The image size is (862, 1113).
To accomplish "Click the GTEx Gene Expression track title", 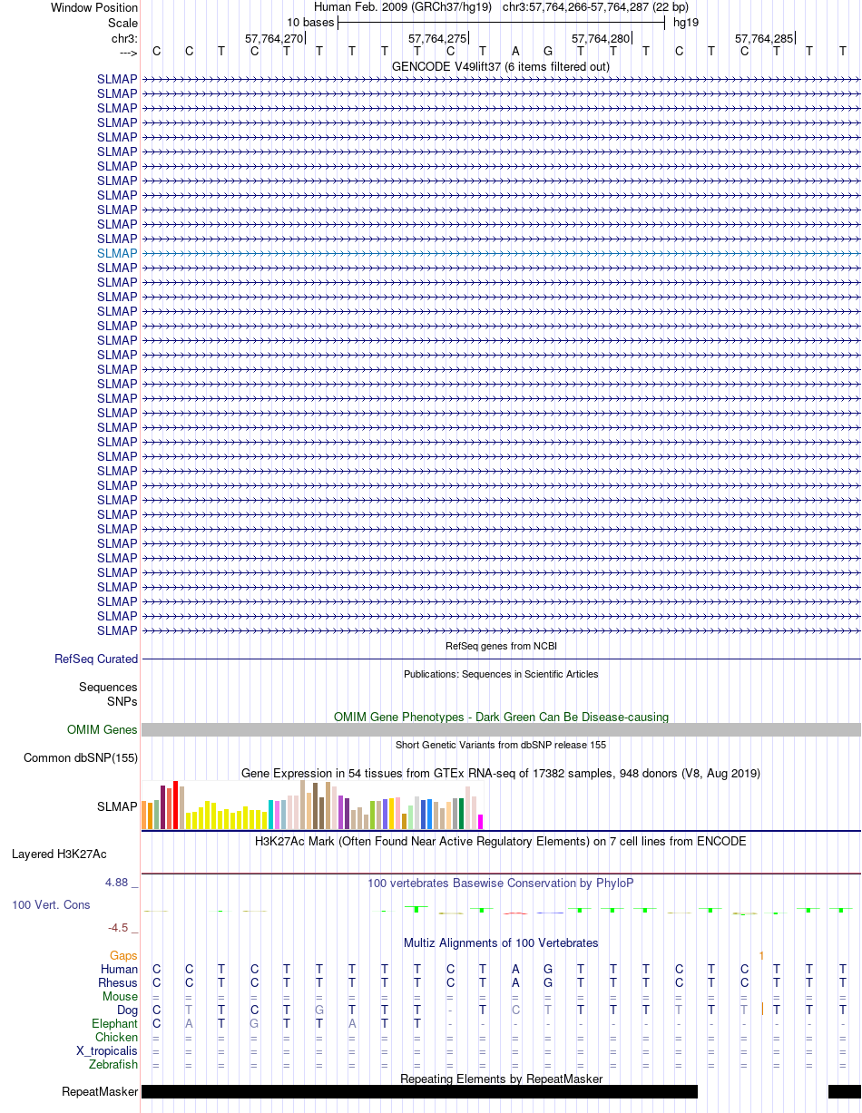I will [x=501, y=774].
